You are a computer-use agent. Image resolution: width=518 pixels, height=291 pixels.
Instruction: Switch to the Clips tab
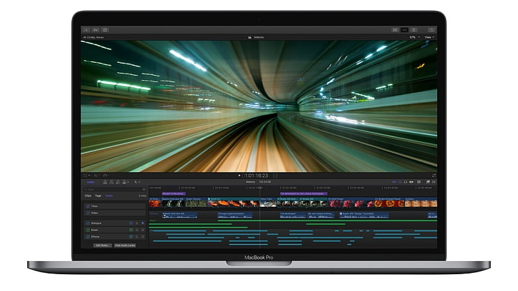(87, 195)
